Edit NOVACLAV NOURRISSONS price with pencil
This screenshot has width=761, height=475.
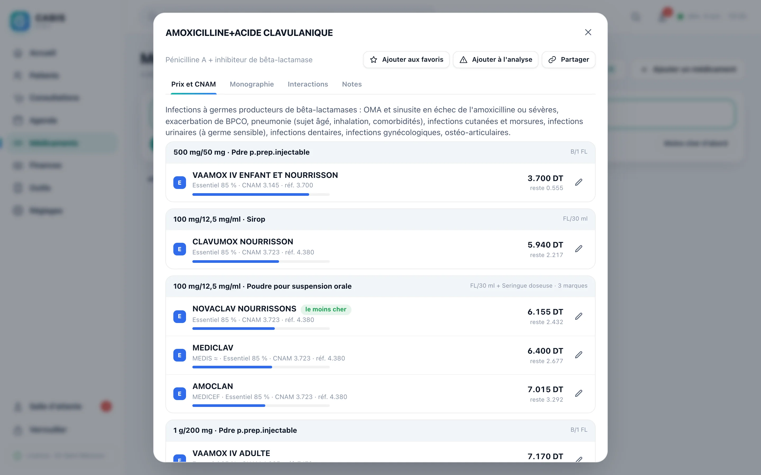coord(579,316)
